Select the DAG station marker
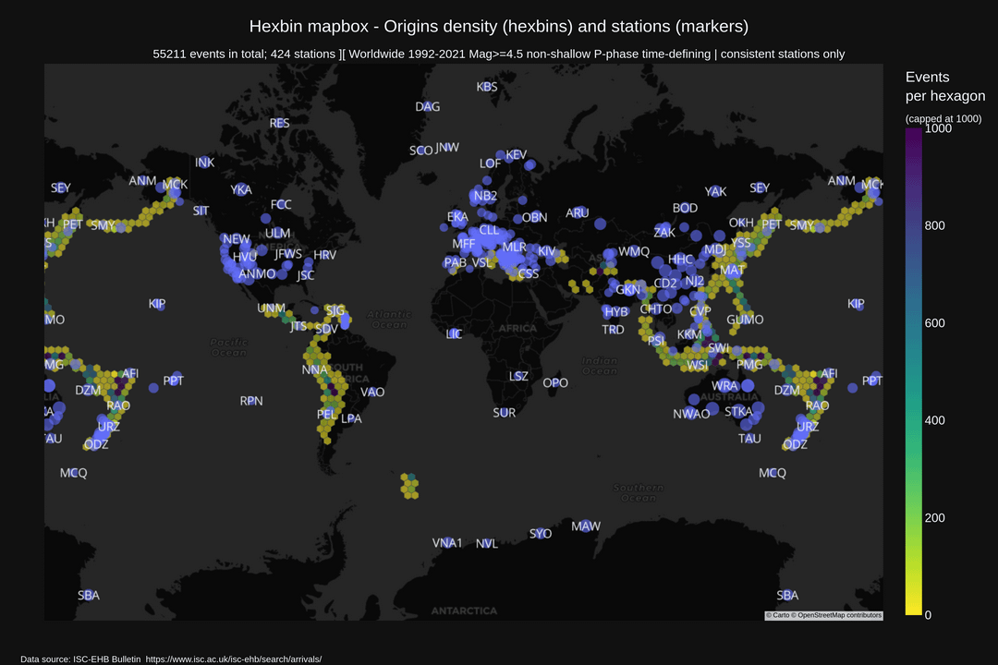This screenshot has width=998, height=665. click(427, 107)
